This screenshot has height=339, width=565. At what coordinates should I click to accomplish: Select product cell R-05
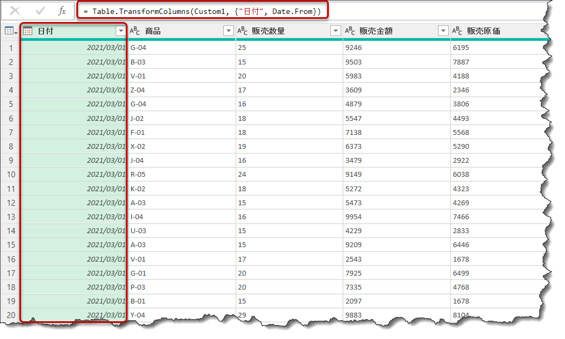coord(181,175)
